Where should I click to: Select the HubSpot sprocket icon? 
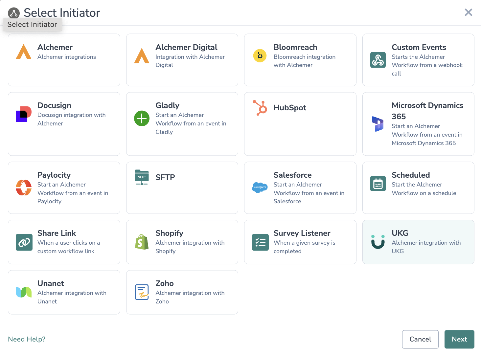tap(260, 108)
